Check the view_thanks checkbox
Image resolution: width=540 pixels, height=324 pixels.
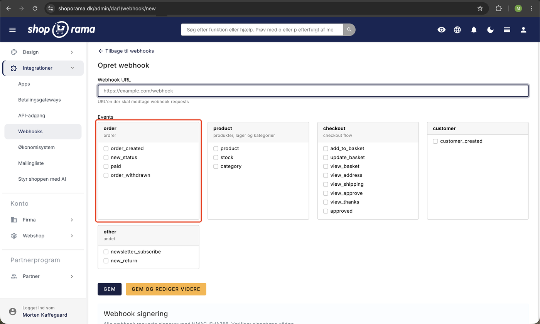[x=326, y=202]
